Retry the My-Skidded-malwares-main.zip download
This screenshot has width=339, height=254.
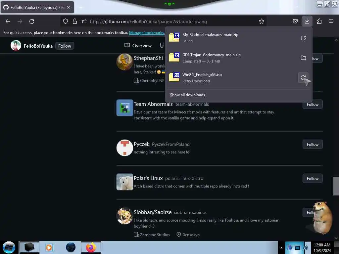[x=303, y=38]
